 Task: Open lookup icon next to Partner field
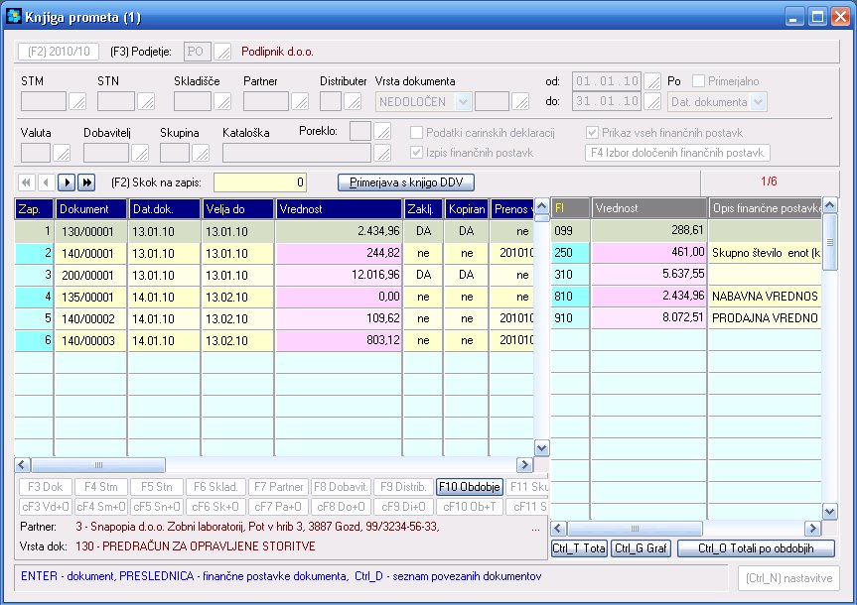pos(299,100)
